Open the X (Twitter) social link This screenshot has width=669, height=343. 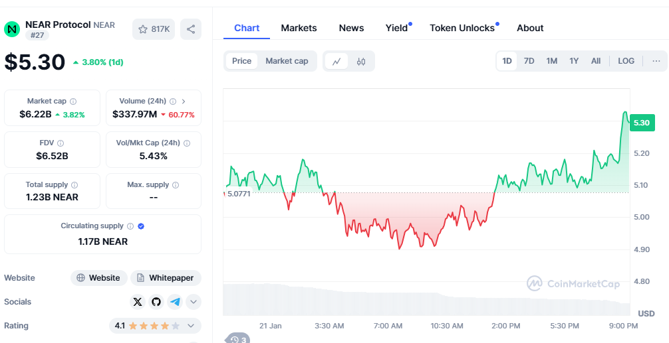coord(138,302)
